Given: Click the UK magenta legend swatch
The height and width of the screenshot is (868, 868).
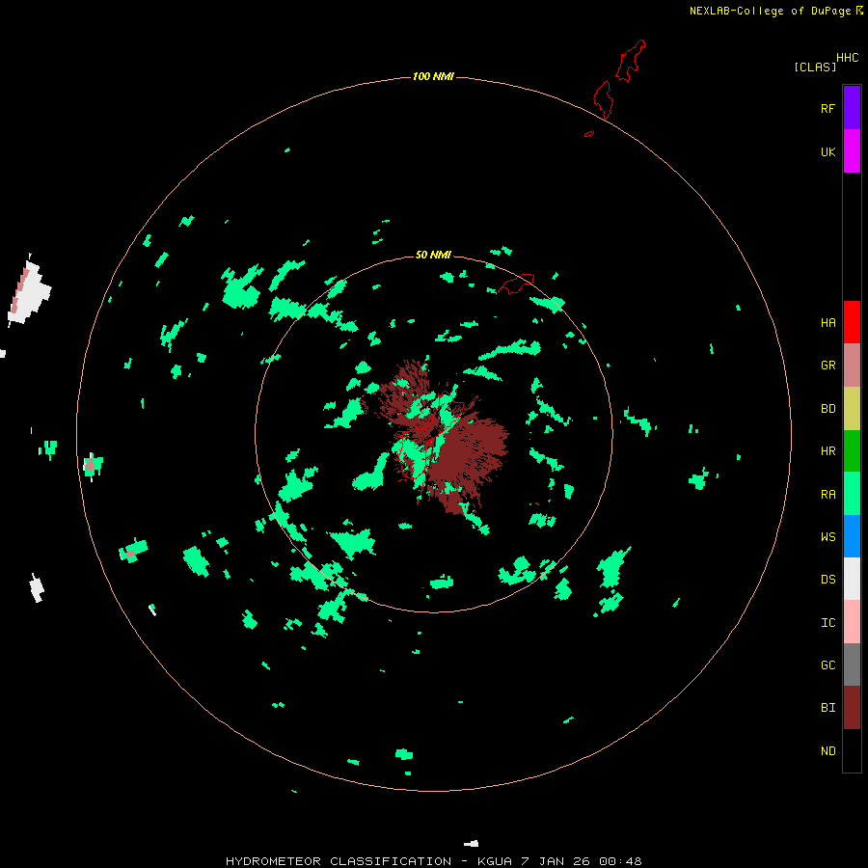Looking at the screenshot, I should click(852, 151).
